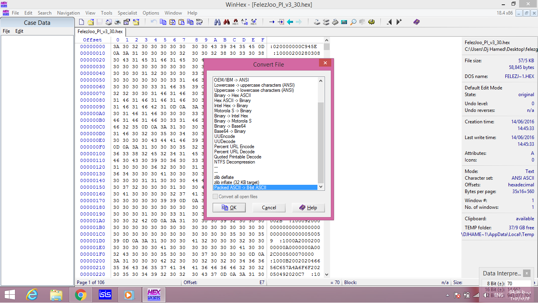This screenshot has width=538, height=303.
Task: Open the Specialist menu
Action: pos(127,13)
